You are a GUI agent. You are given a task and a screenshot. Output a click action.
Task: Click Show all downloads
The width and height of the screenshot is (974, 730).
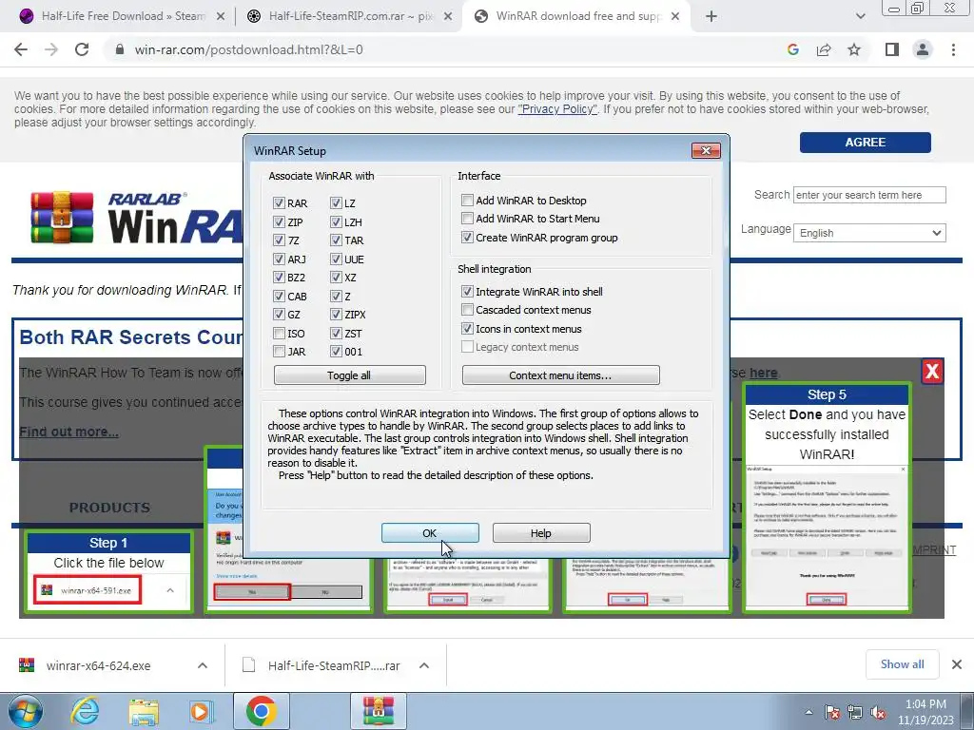pyautogui.click(x=902, y=664)
